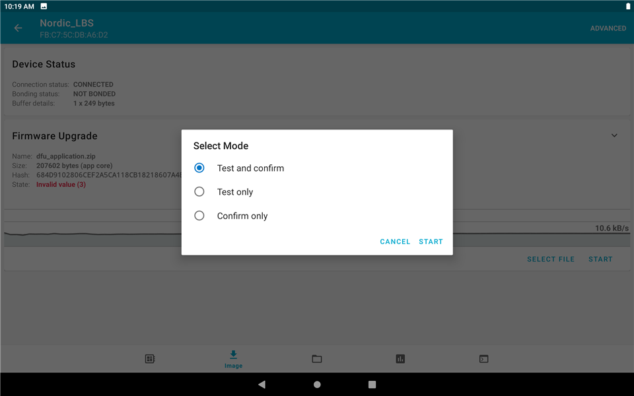This screenshot has width=634, height=396.
Task: Click CANCEL in the Select Mode dialog
Action: click(395, 242)
